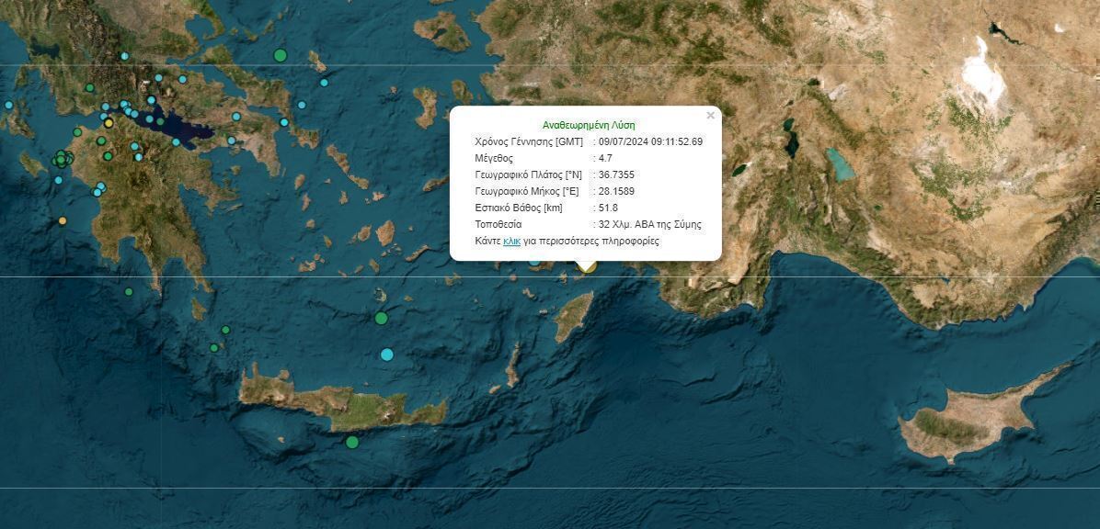
Task: Select the green earthquake marker south of Crete
Action: pos(352,442)
